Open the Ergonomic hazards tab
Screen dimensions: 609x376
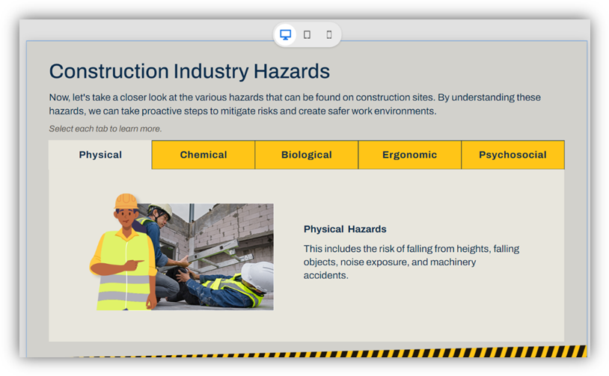[409, 155]
